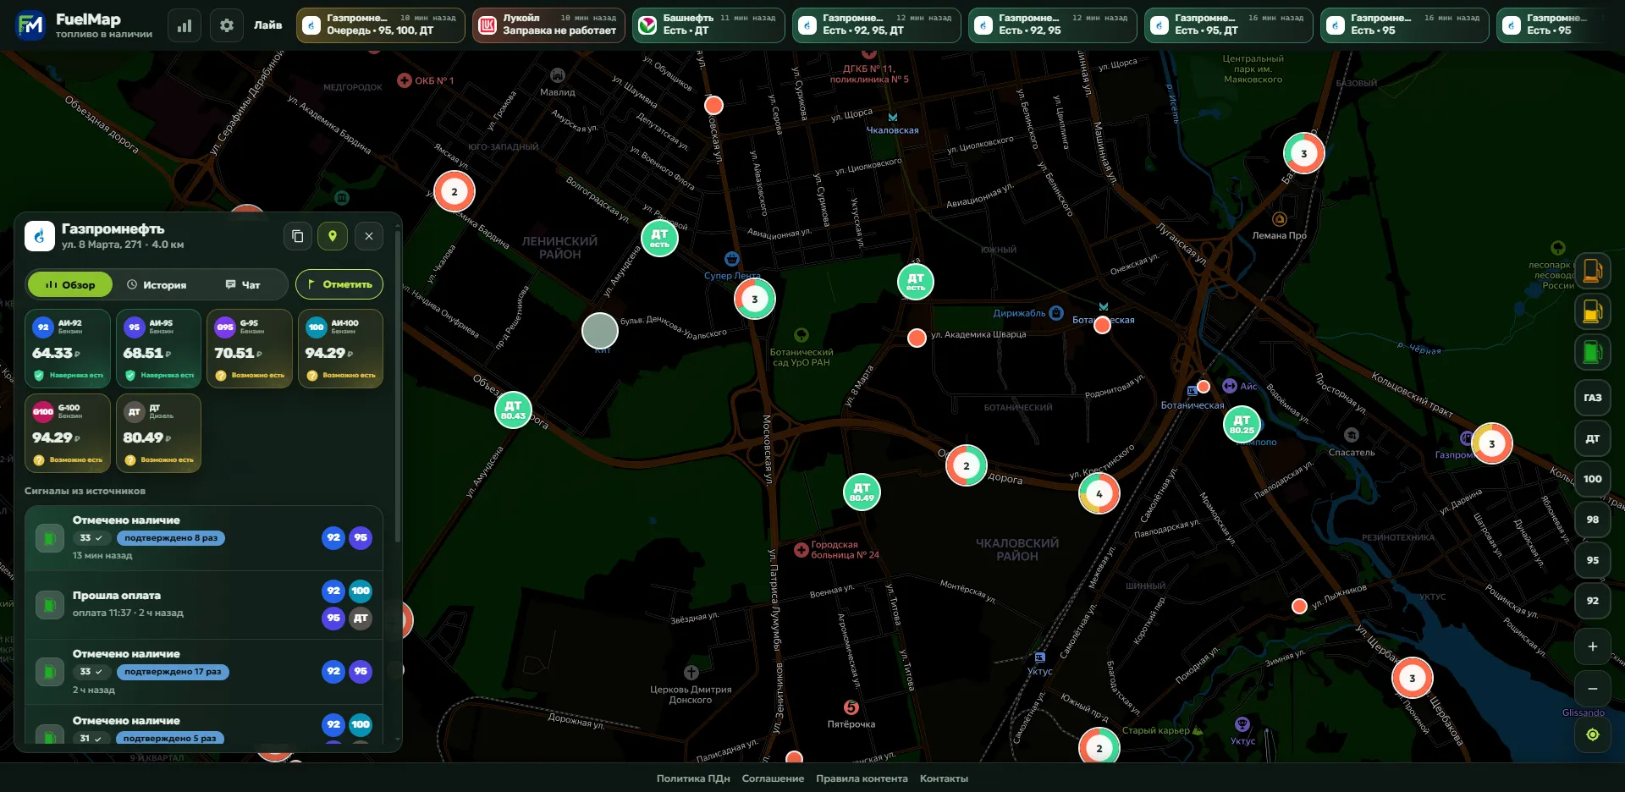Open the statistics bar chart icon
Image resolution: width=1625 pixels, height=792 pixels.
tap(185, 25)
